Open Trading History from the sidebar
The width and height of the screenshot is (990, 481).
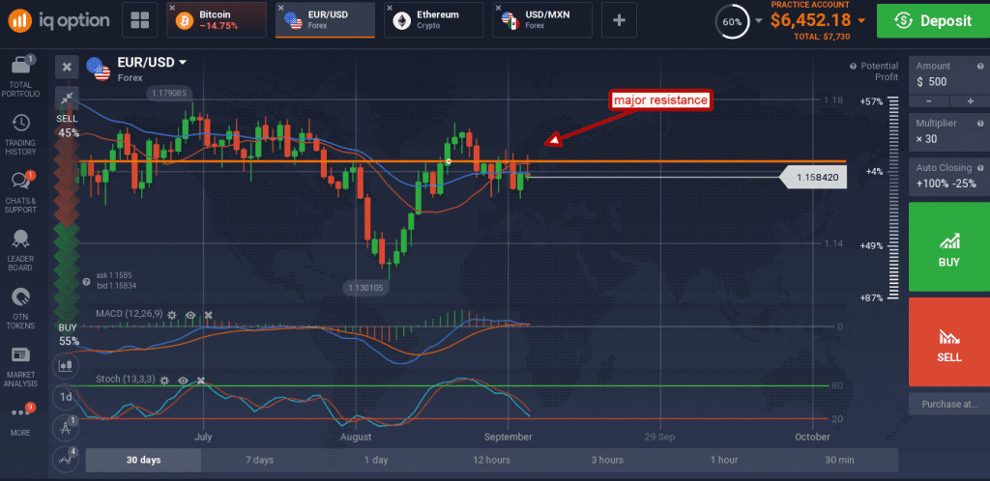tap(22, 134)
